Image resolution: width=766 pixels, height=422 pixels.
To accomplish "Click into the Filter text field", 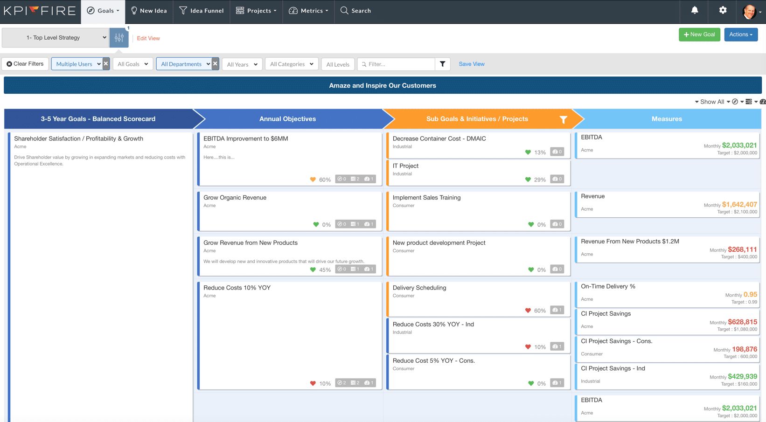I will [x=396, y=64].
